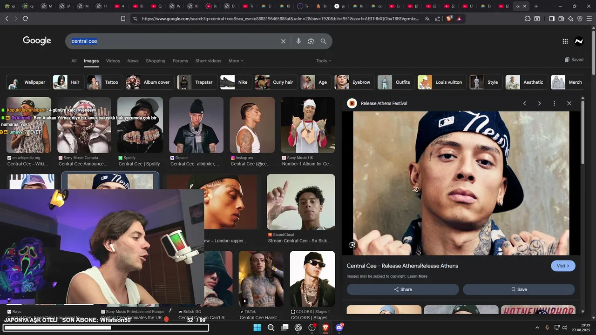Submit the search with the magnifier icon

coord(323,41)
